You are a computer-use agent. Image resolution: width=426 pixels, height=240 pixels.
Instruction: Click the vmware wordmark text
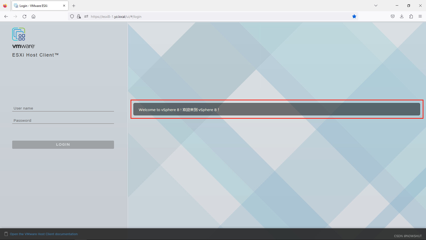coord(23,46)
